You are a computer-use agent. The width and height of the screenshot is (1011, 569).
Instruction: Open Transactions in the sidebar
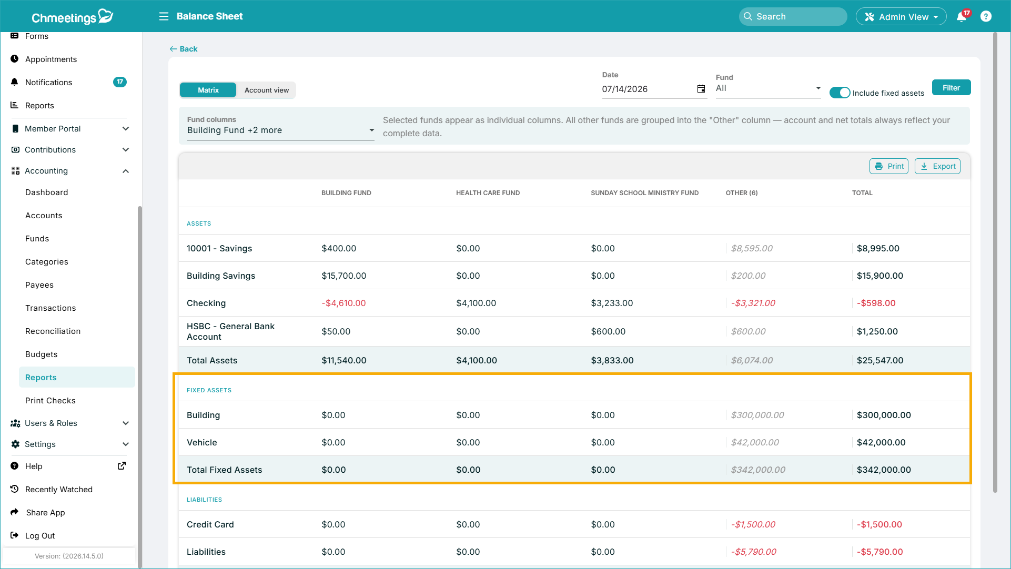[x=50, y=308]
